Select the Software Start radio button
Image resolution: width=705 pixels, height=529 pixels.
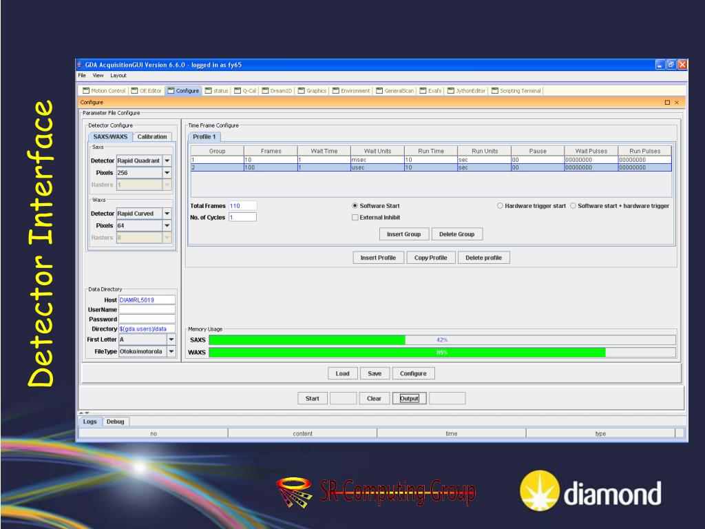pos(355,206)
